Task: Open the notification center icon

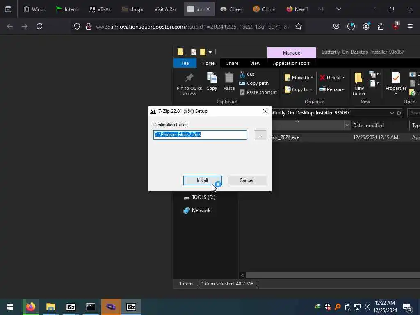Action: tap(407, 308)
